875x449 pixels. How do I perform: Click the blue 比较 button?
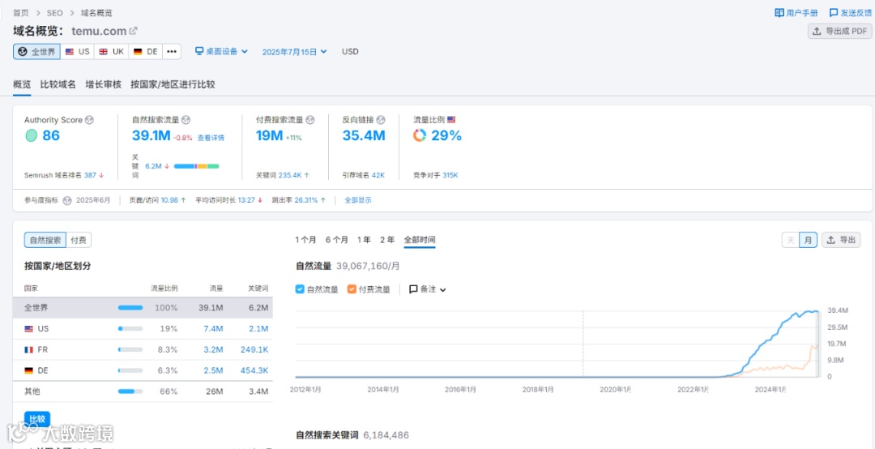click(x=37, y=419)
